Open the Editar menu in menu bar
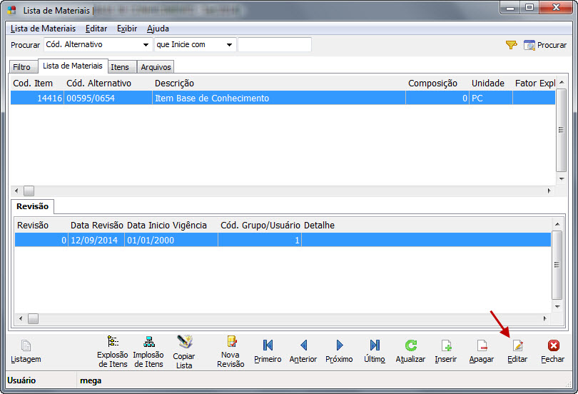 click(96, 29)
